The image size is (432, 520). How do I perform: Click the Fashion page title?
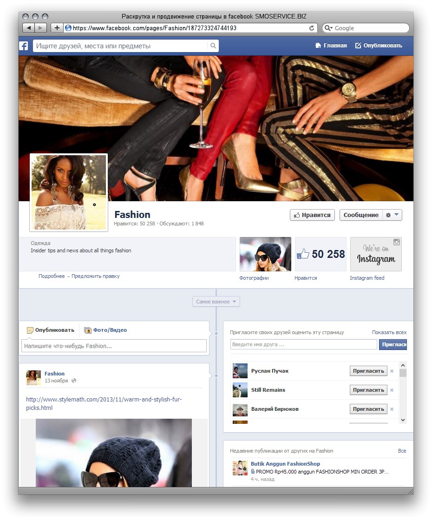pyautogui.click(x=132, y=215)
